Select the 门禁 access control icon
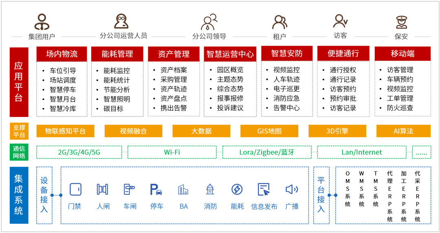The width and height of the screenshot is (440, 233). tap(75, 189)
